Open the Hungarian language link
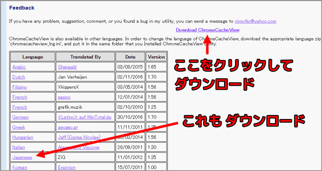 pyautogui.click(x=22, y=137)
